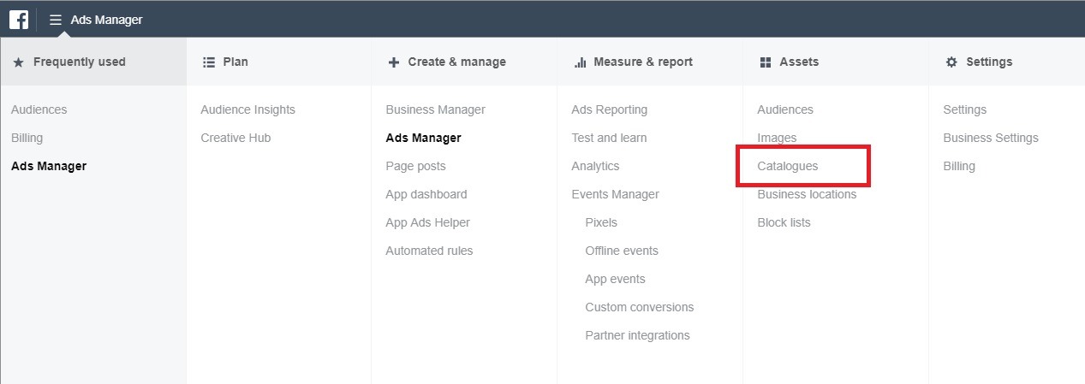Viewport: 1085px width, 384px height.
Task: Open Analytics
Action: point(596,166)
